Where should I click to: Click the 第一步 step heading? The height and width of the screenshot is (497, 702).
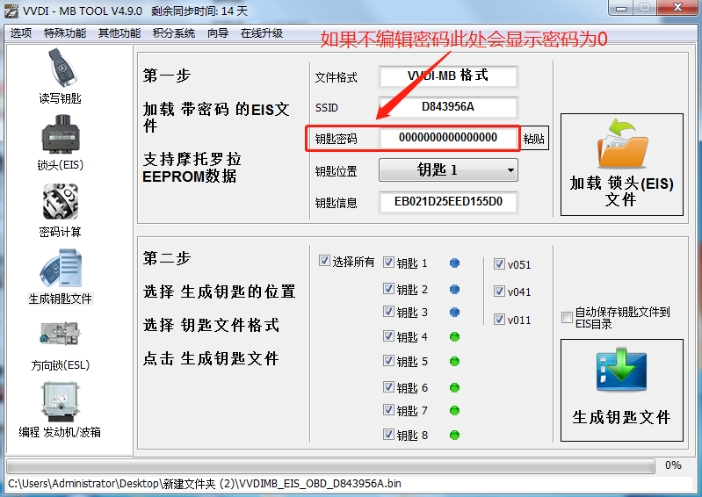(167, 76)
